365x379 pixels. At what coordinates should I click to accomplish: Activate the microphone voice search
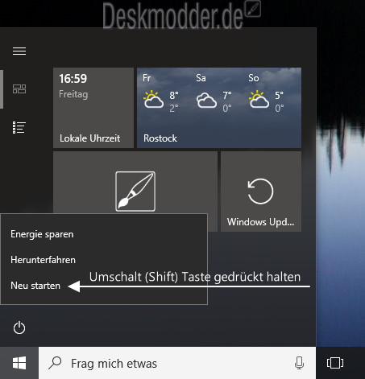tap(299, 363)
